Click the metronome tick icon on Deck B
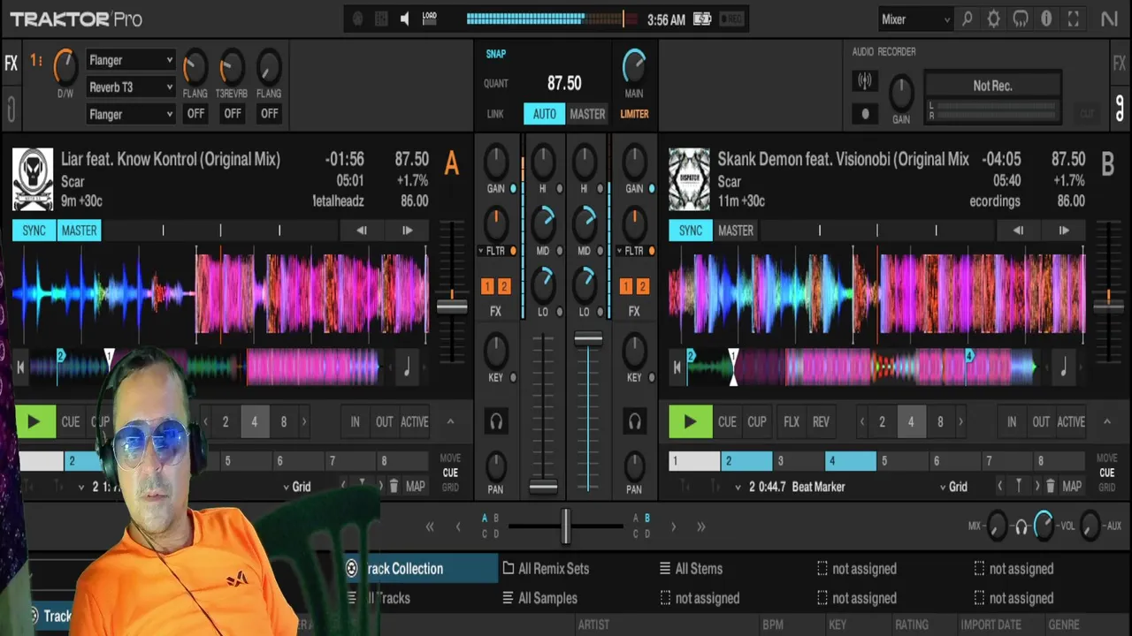 (x=1063, y=367)
